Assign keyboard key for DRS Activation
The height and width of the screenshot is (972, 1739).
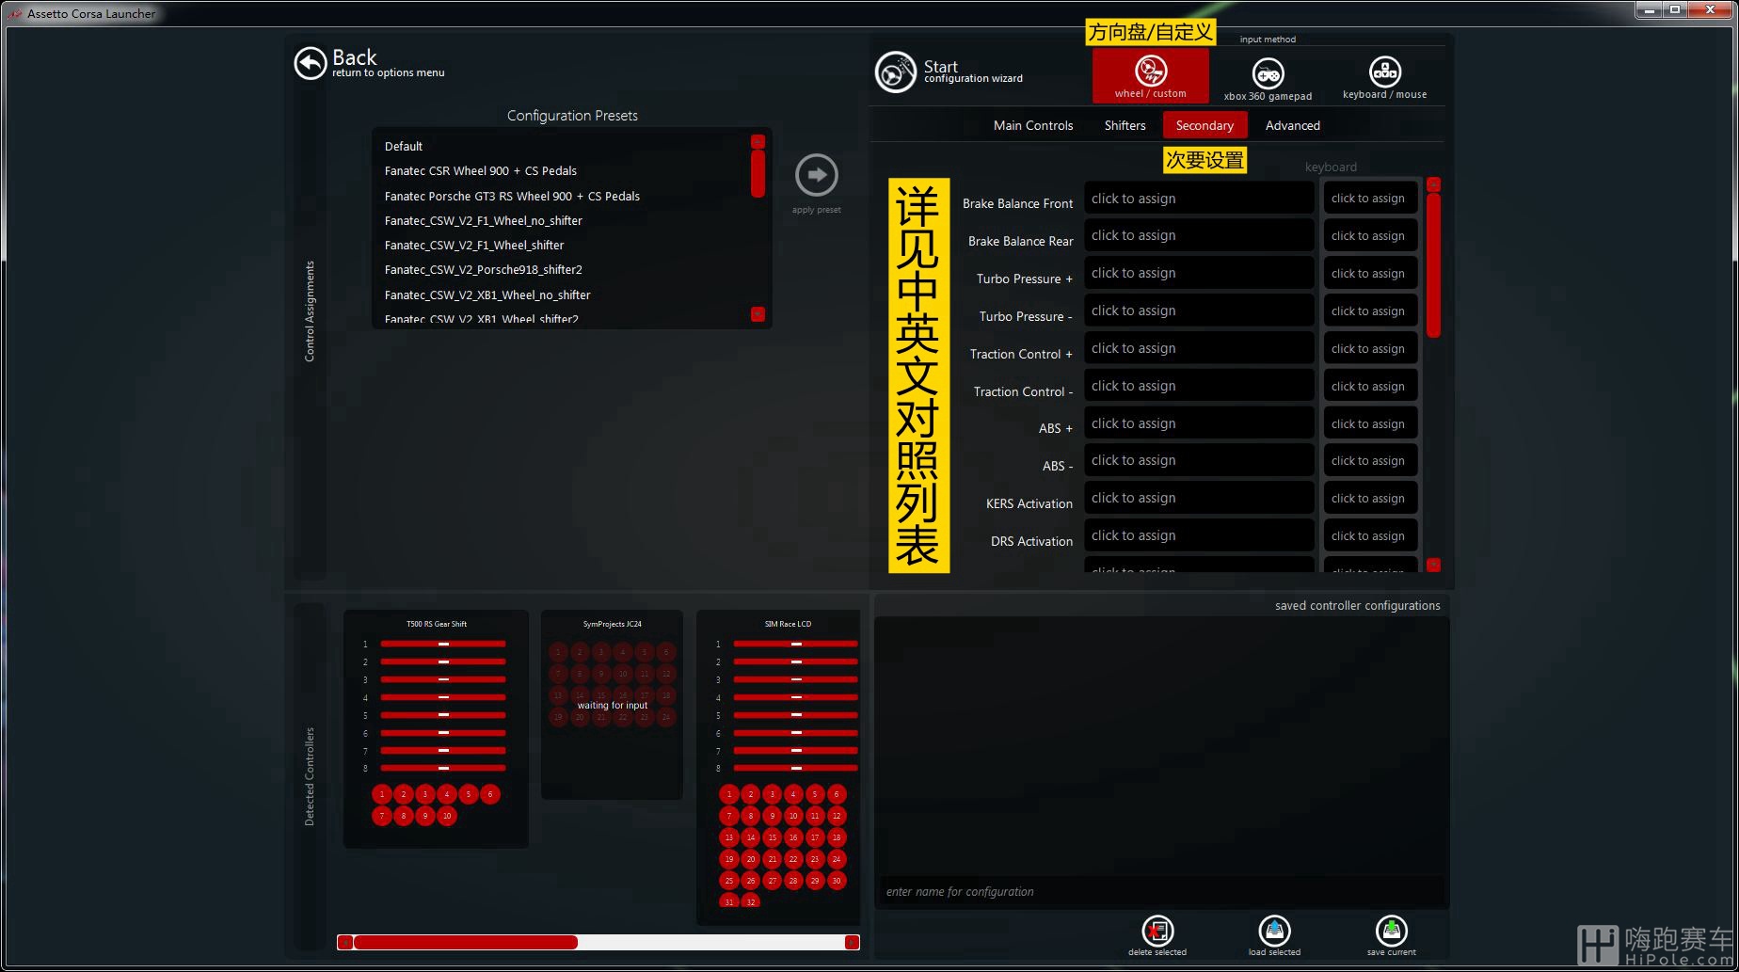tap(1370, 535)
